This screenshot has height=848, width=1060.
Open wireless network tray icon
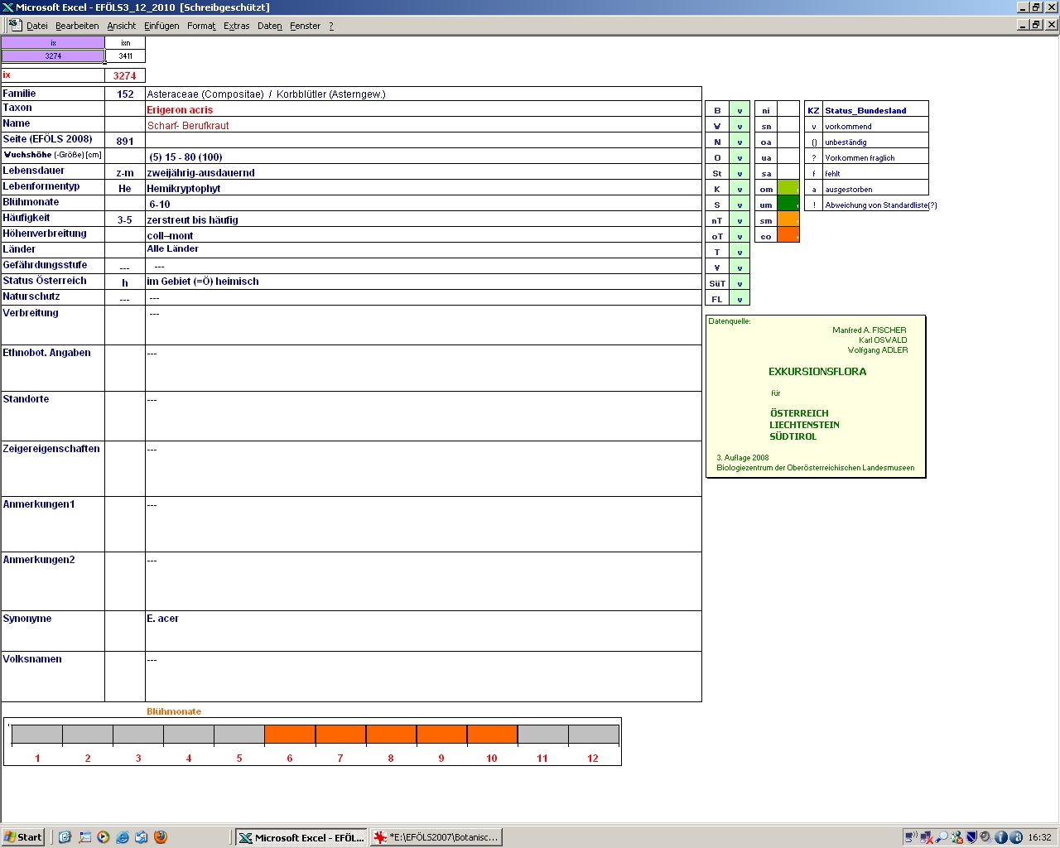pyautogui.click(x=911, y=837)
